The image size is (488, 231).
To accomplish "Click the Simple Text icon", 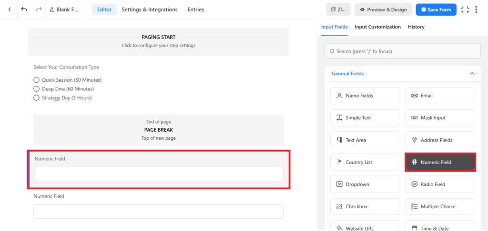I will tap(339, 118).
